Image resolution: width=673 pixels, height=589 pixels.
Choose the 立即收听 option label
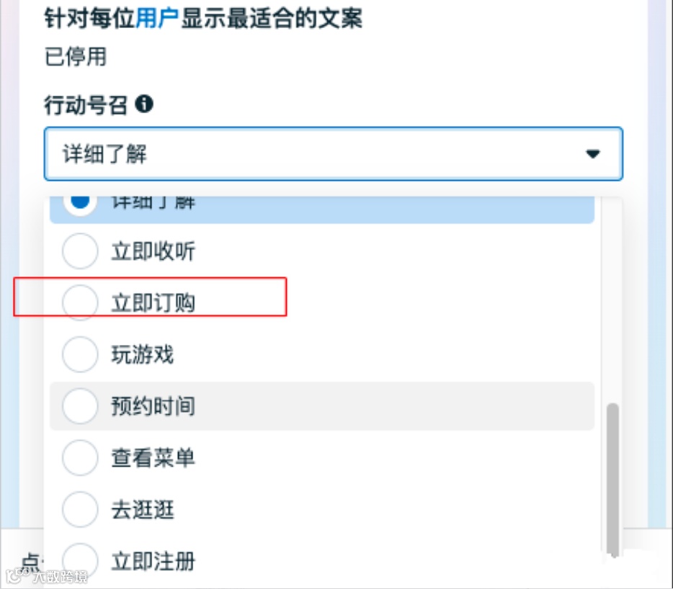(153, 251)
